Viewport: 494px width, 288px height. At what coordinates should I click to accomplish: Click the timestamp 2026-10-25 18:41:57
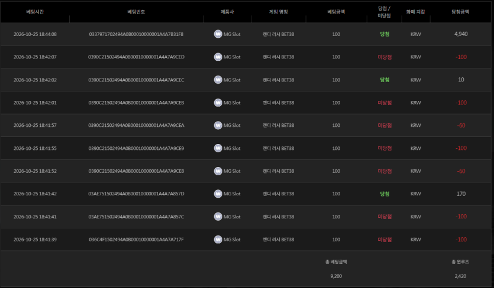[x=35, y=125]
